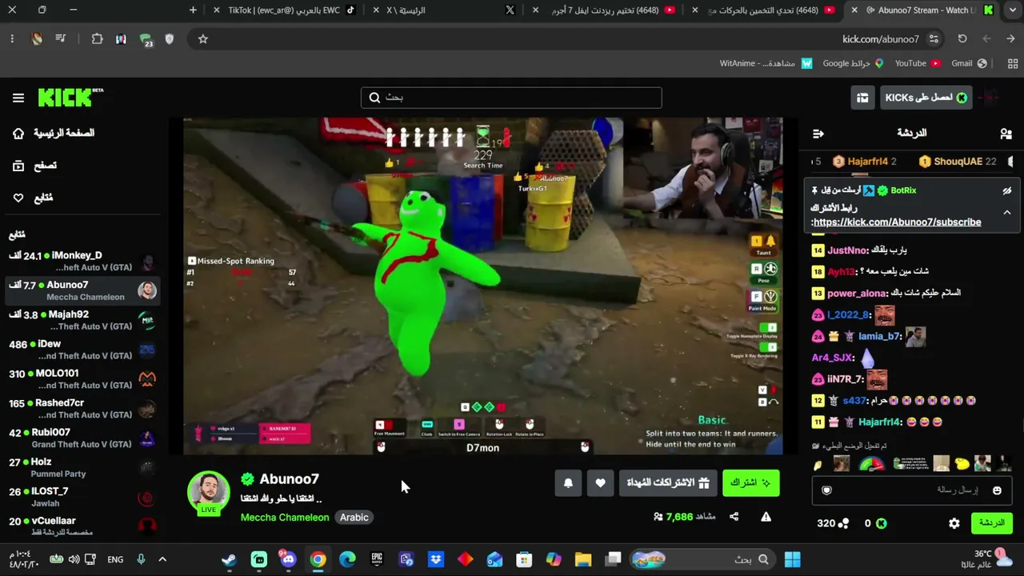Viewport: 1024px width, 576px height.
Task: Subscribe with the green اشتراك button
Action: click(750, 482)
